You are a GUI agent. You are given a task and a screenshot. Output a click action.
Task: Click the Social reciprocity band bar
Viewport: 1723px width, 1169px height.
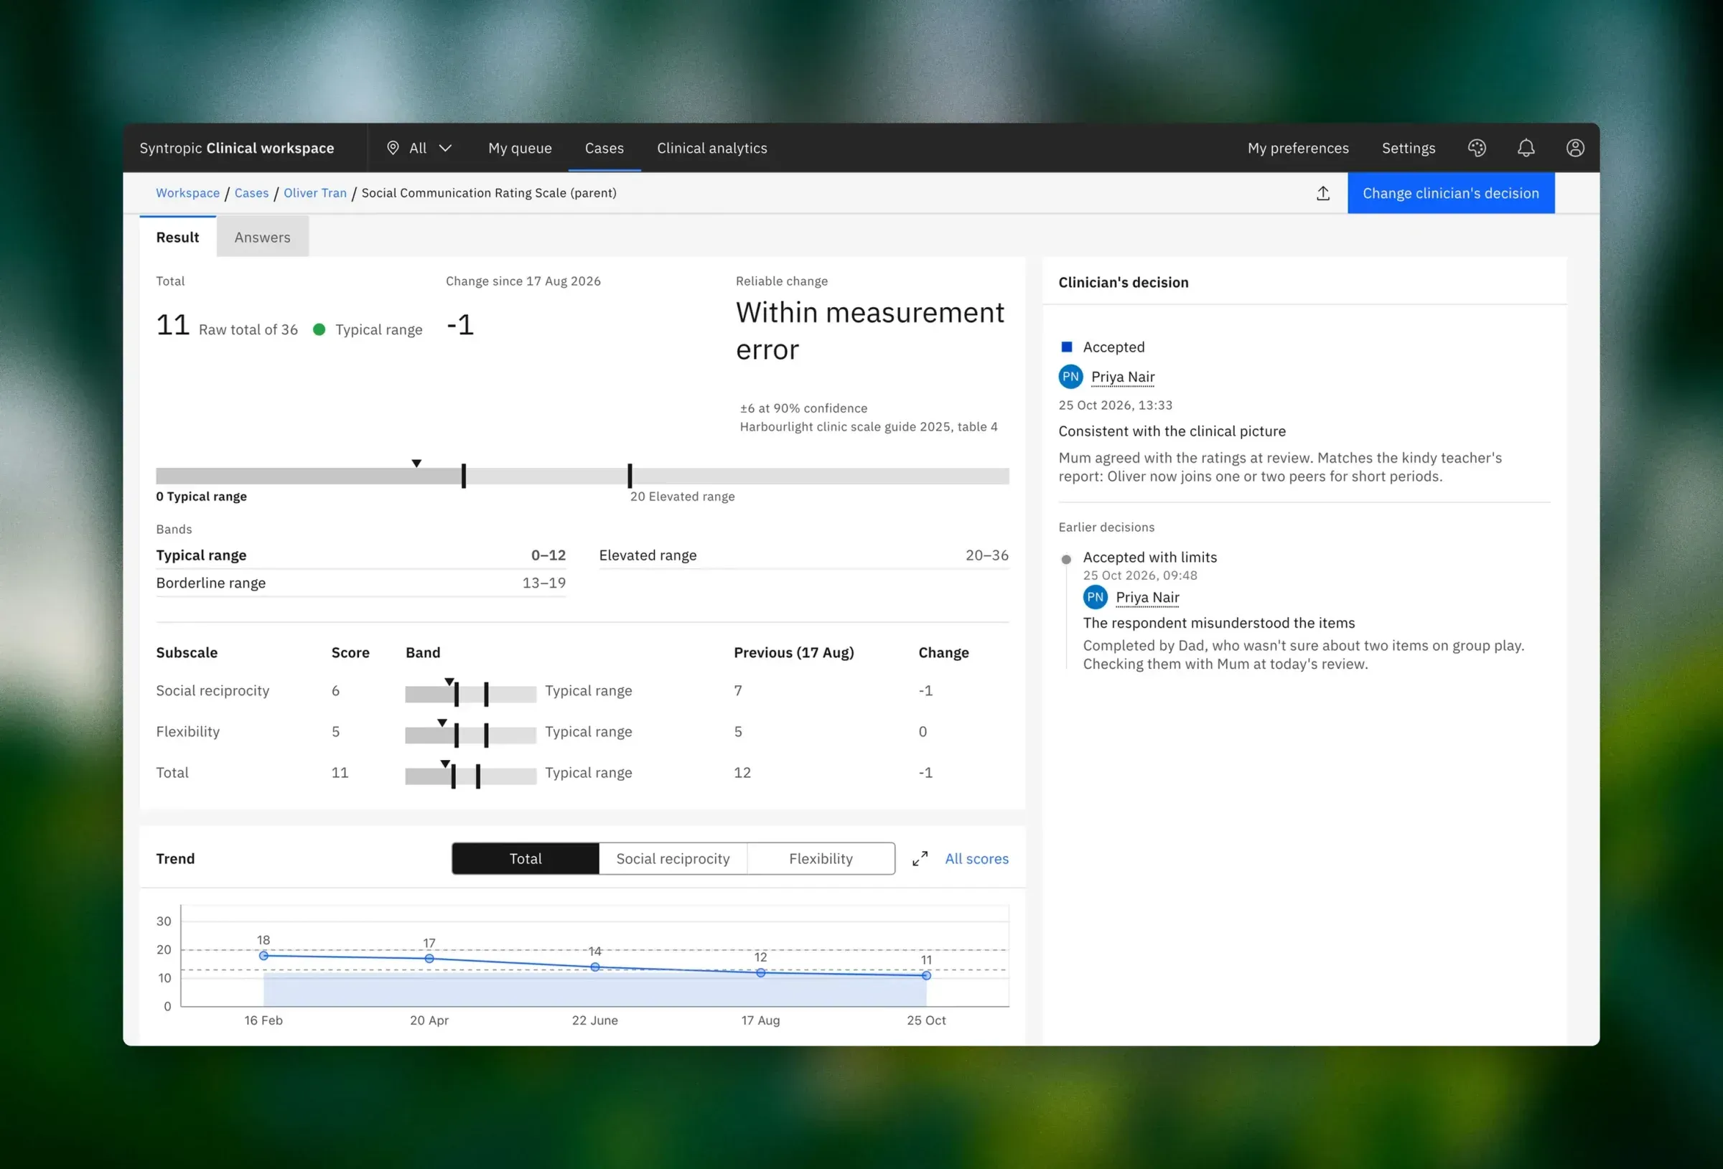pos(470,694)
